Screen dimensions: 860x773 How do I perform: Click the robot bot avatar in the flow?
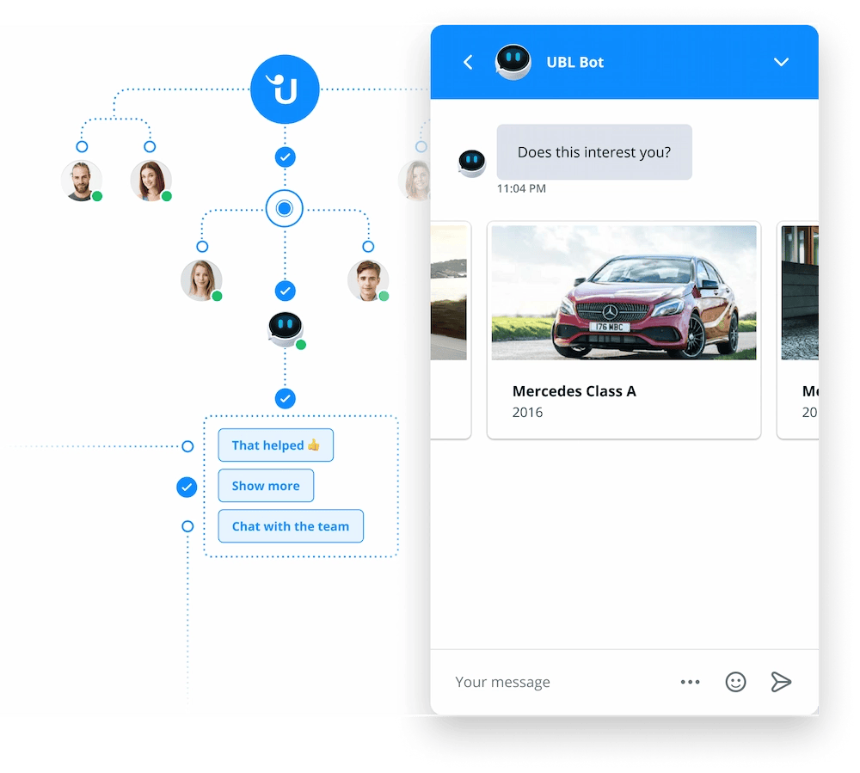click(286, 329)
